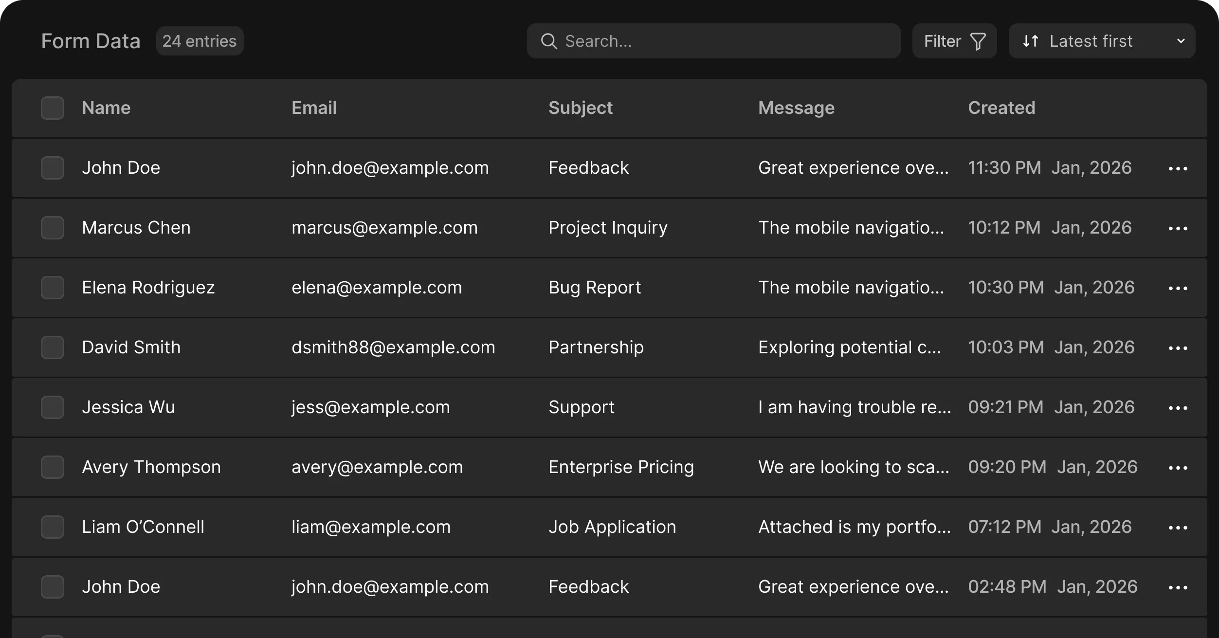Click avery@example.com email cell
This screenshot has height=638, width=1219.
pyautogui.click(x=377, y=467)
